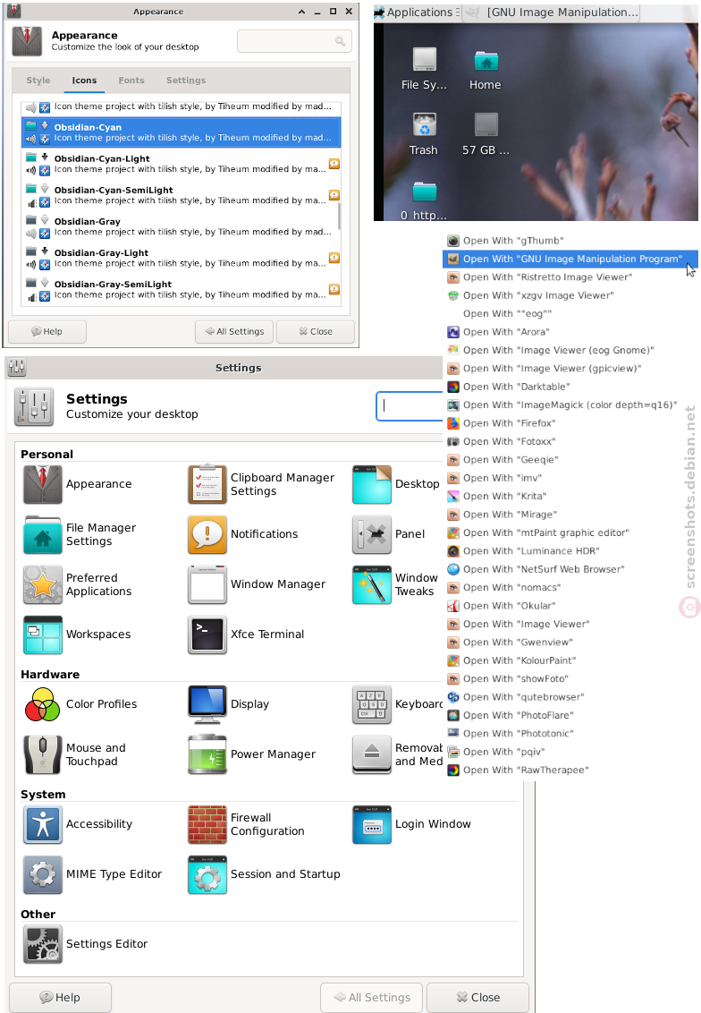Choose Open With "NetSurf Web Browser"
This screenshot has width=701, height=1013.
[x=570, y=569]
